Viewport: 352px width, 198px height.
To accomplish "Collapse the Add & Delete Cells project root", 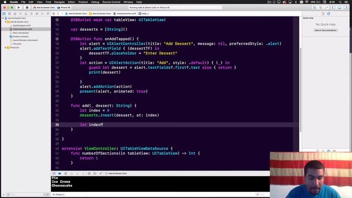I will pos(3,18).
